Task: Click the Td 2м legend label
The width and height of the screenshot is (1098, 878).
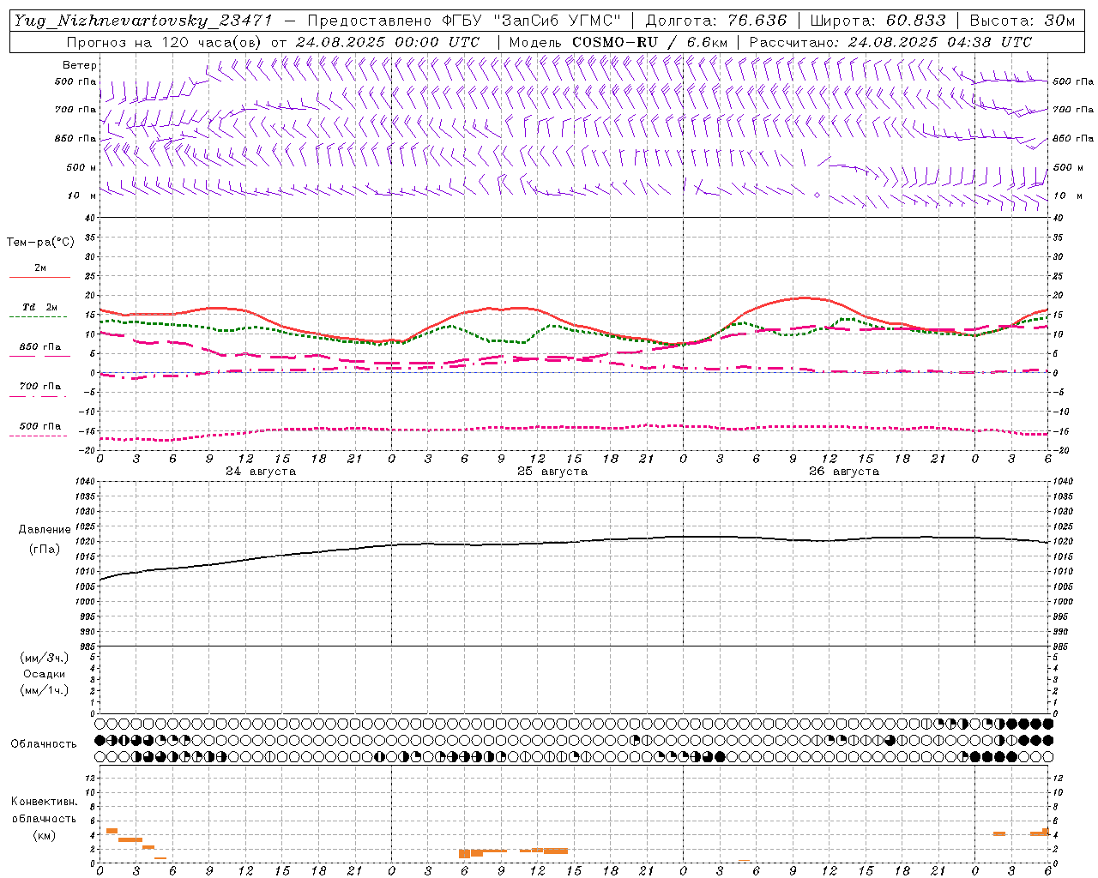Action: coord(39,307)
